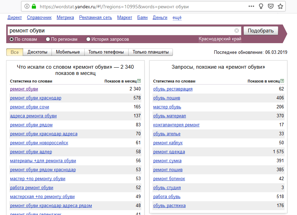Switch to the 'Все' devices tab
297x215 pixels.
(15, 52)
